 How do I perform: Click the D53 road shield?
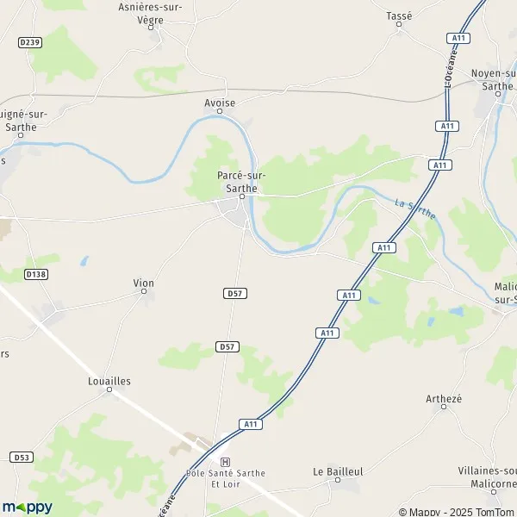click(22, 458)
